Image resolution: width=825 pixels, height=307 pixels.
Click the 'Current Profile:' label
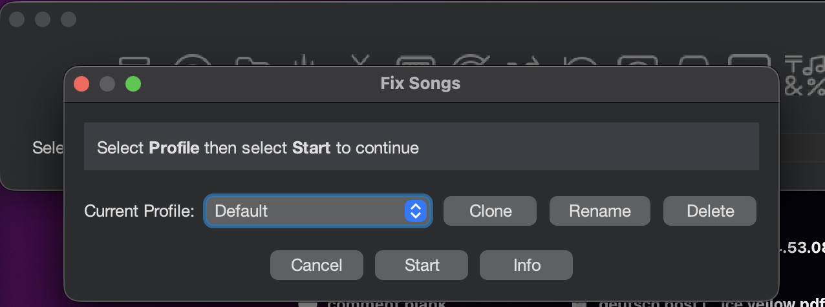139,211
